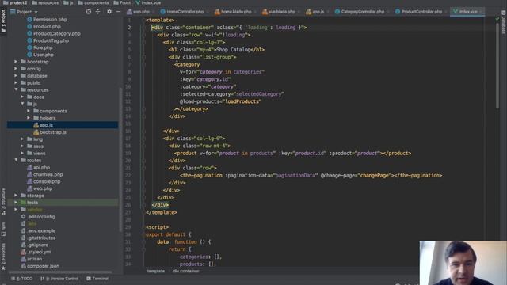Open web.php in routes folder
The image size is (507, 285).
click(40, 188)
